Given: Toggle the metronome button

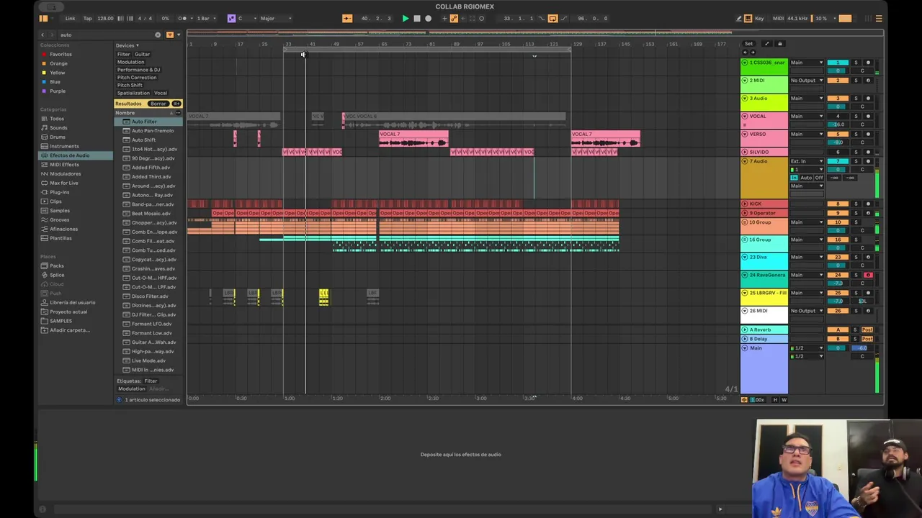Looking at the screenshot, I should 183,19.
